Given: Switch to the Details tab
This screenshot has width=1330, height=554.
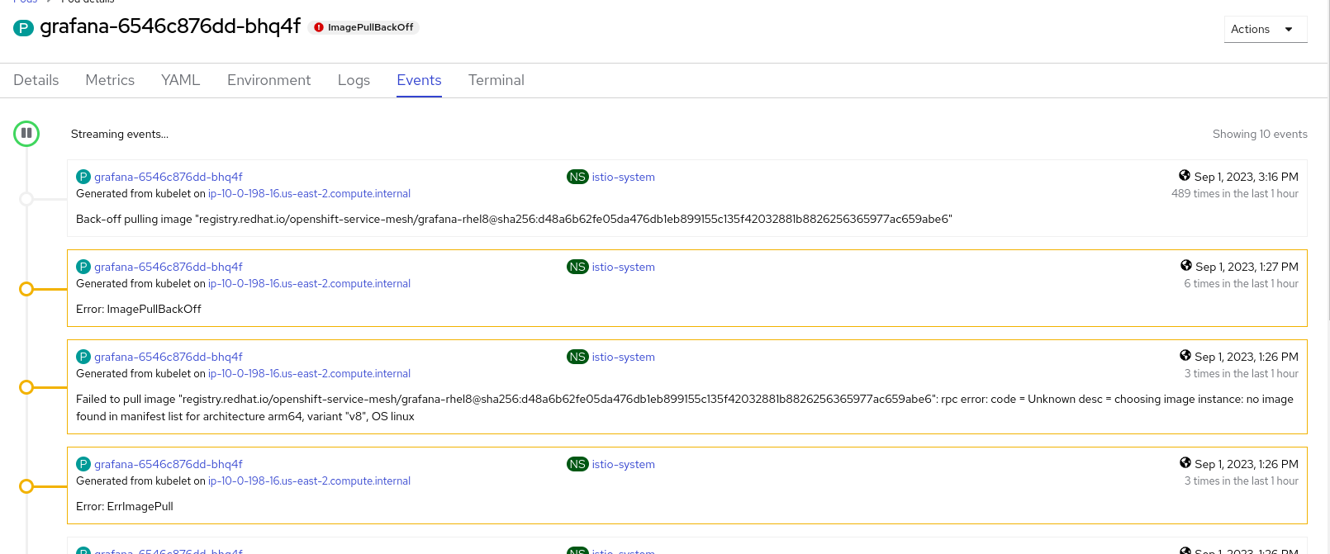Looking at the screenshot, I should (36, 80).
